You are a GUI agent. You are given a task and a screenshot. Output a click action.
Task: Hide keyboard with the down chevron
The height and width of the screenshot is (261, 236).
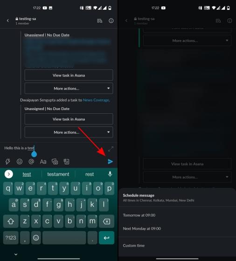coord(16,254)
